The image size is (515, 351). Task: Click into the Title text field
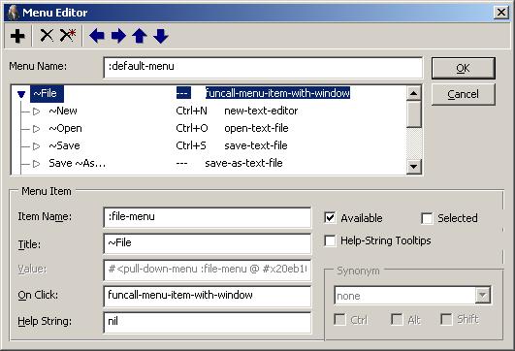point(208,243)
